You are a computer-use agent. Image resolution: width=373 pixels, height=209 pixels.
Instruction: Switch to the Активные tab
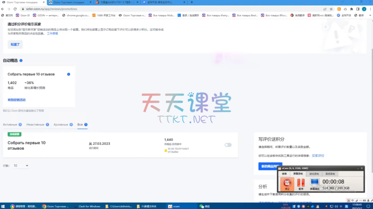[x=12, y=125]
